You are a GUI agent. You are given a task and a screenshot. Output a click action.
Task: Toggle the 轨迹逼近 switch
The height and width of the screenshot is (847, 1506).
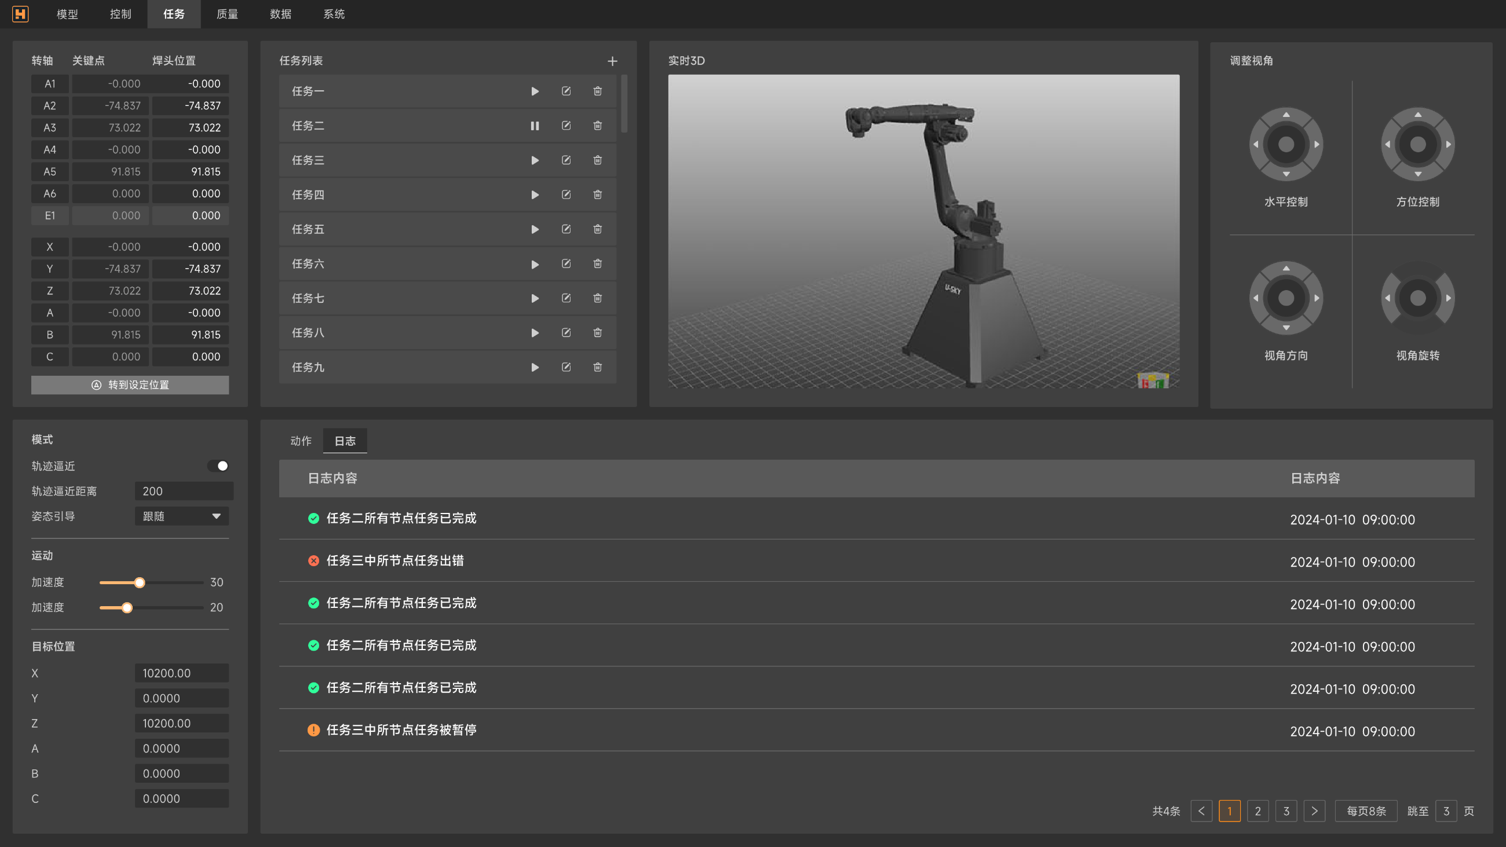[x=218, y=466]
